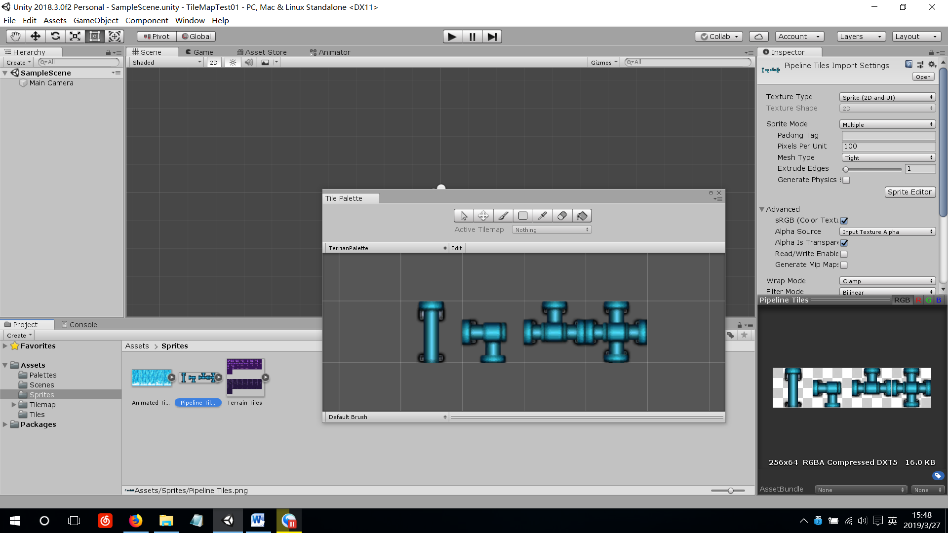Activate the Hand tool in main toolbar
Image resolution: width=948 pixels, height=533 pixels.
pyautogui.click(x=16, y=37)
